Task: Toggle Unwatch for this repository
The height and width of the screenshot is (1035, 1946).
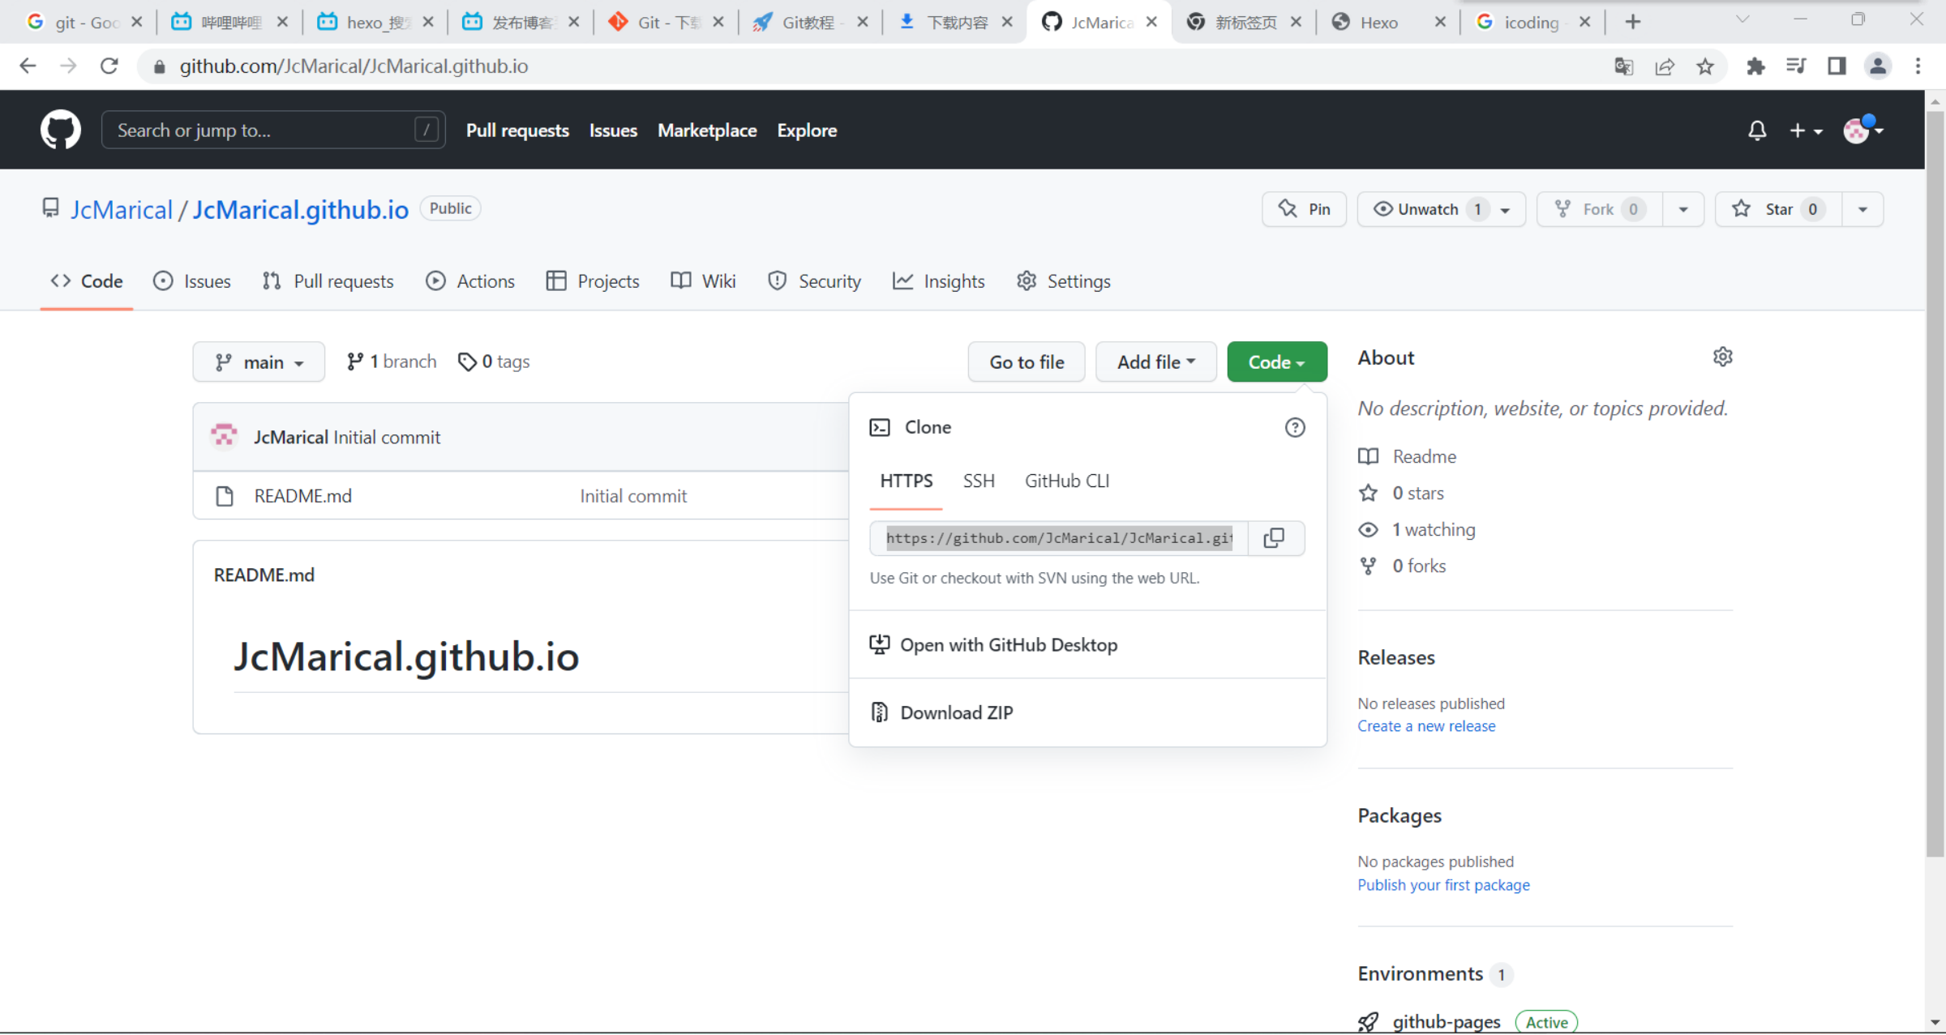Action: pyautogui.click(x=1428, y=209)
